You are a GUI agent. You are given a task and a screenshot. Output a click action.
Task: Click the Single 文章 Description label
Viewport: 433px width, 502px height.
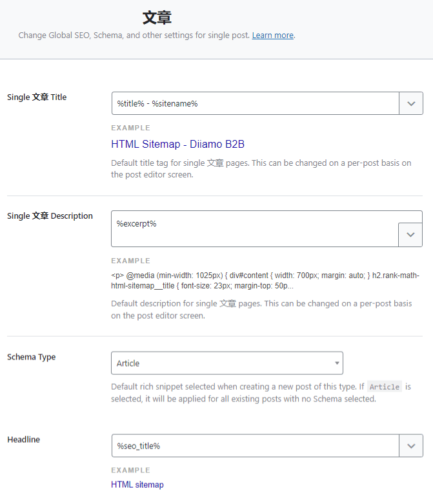pyautogui.click(x=50, y=216)
